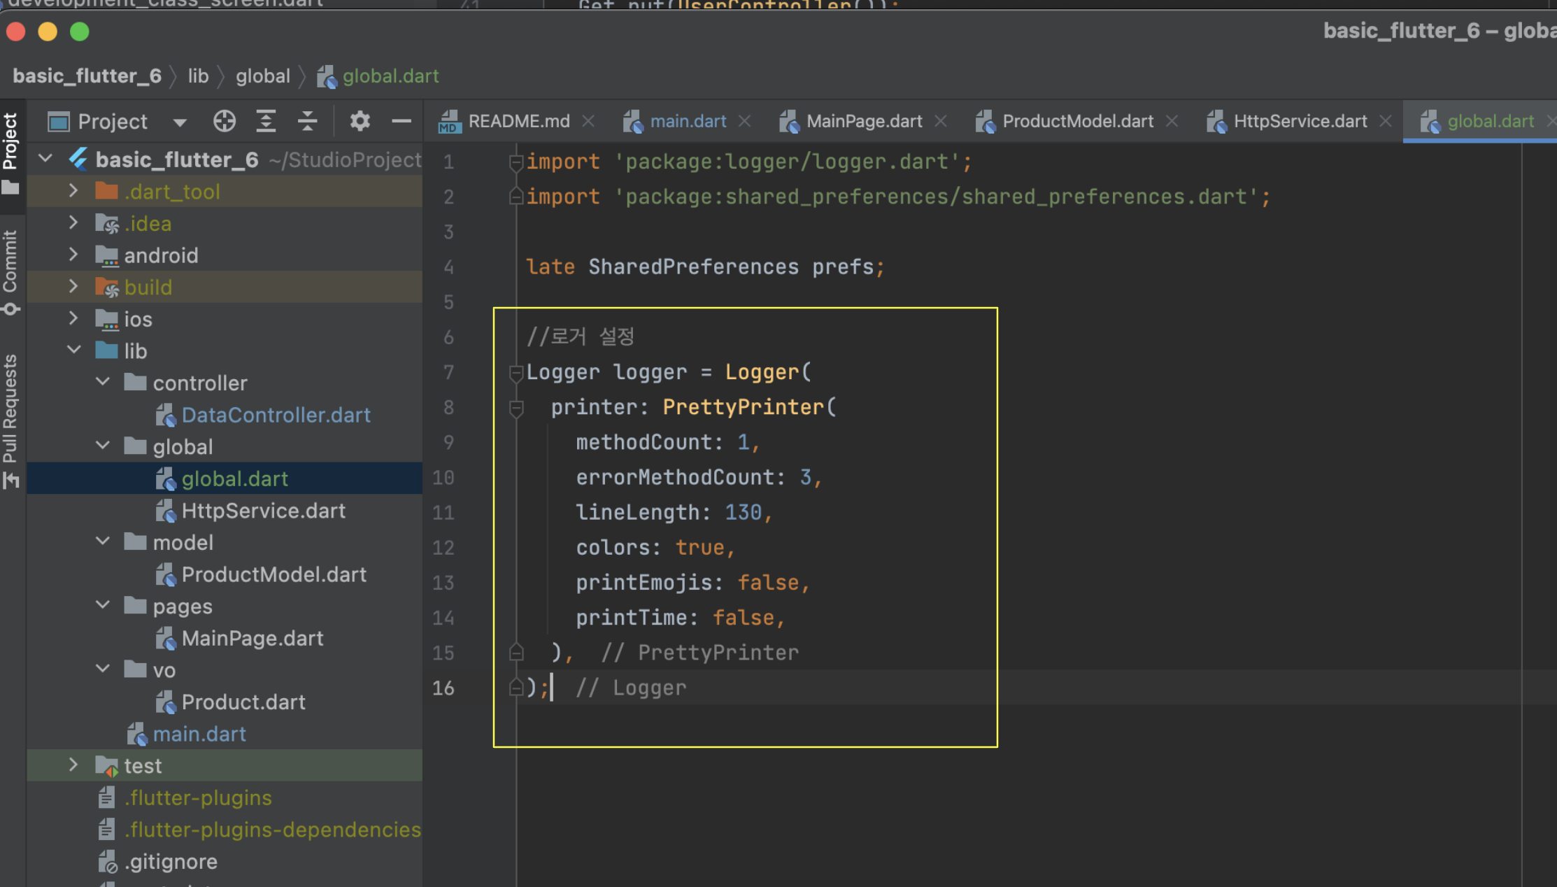Collapse the lib folder
Image resolution: width=1557 pixels, height=887 pixels.
pos(73,350)
